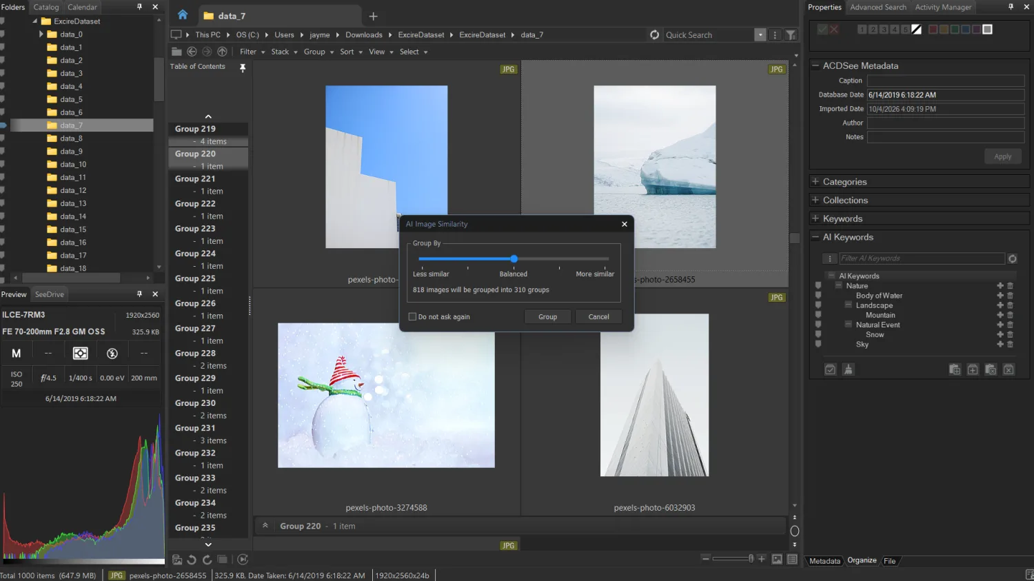Viewport: 1034px width, 581px height.
Task: Click the flash status icon in Preview panel
Action: 112,354
